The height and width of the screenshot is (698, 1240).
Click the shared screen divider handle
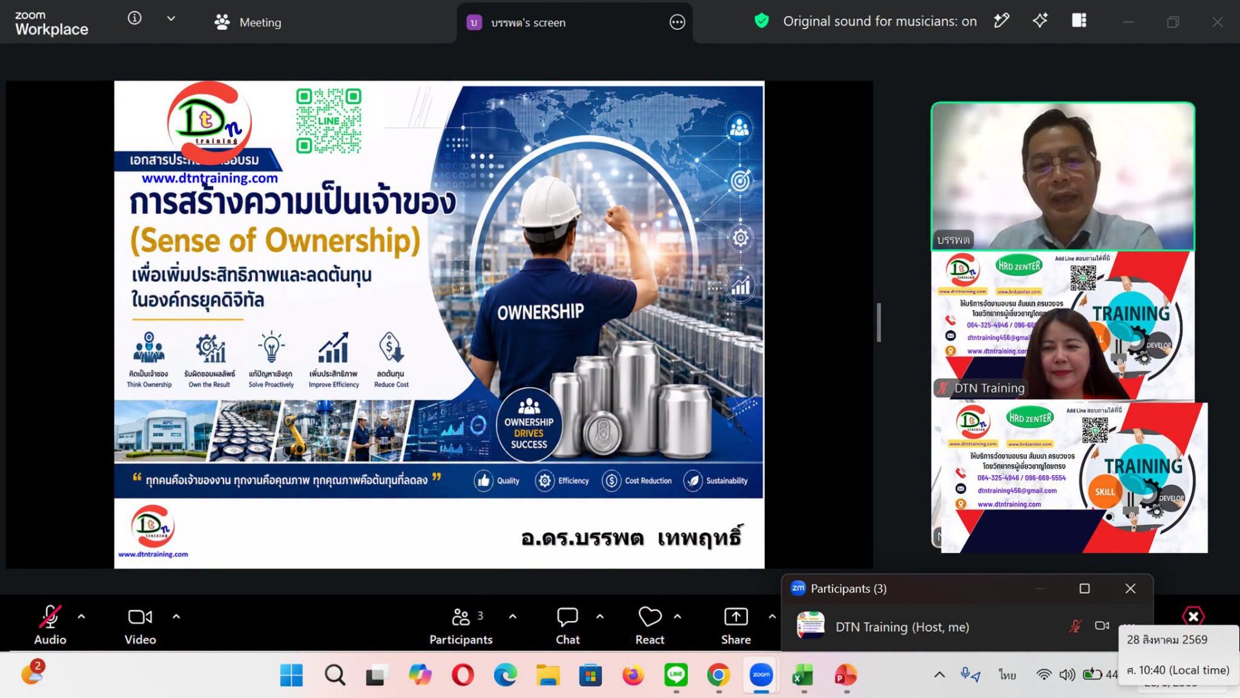click(879, 322)
